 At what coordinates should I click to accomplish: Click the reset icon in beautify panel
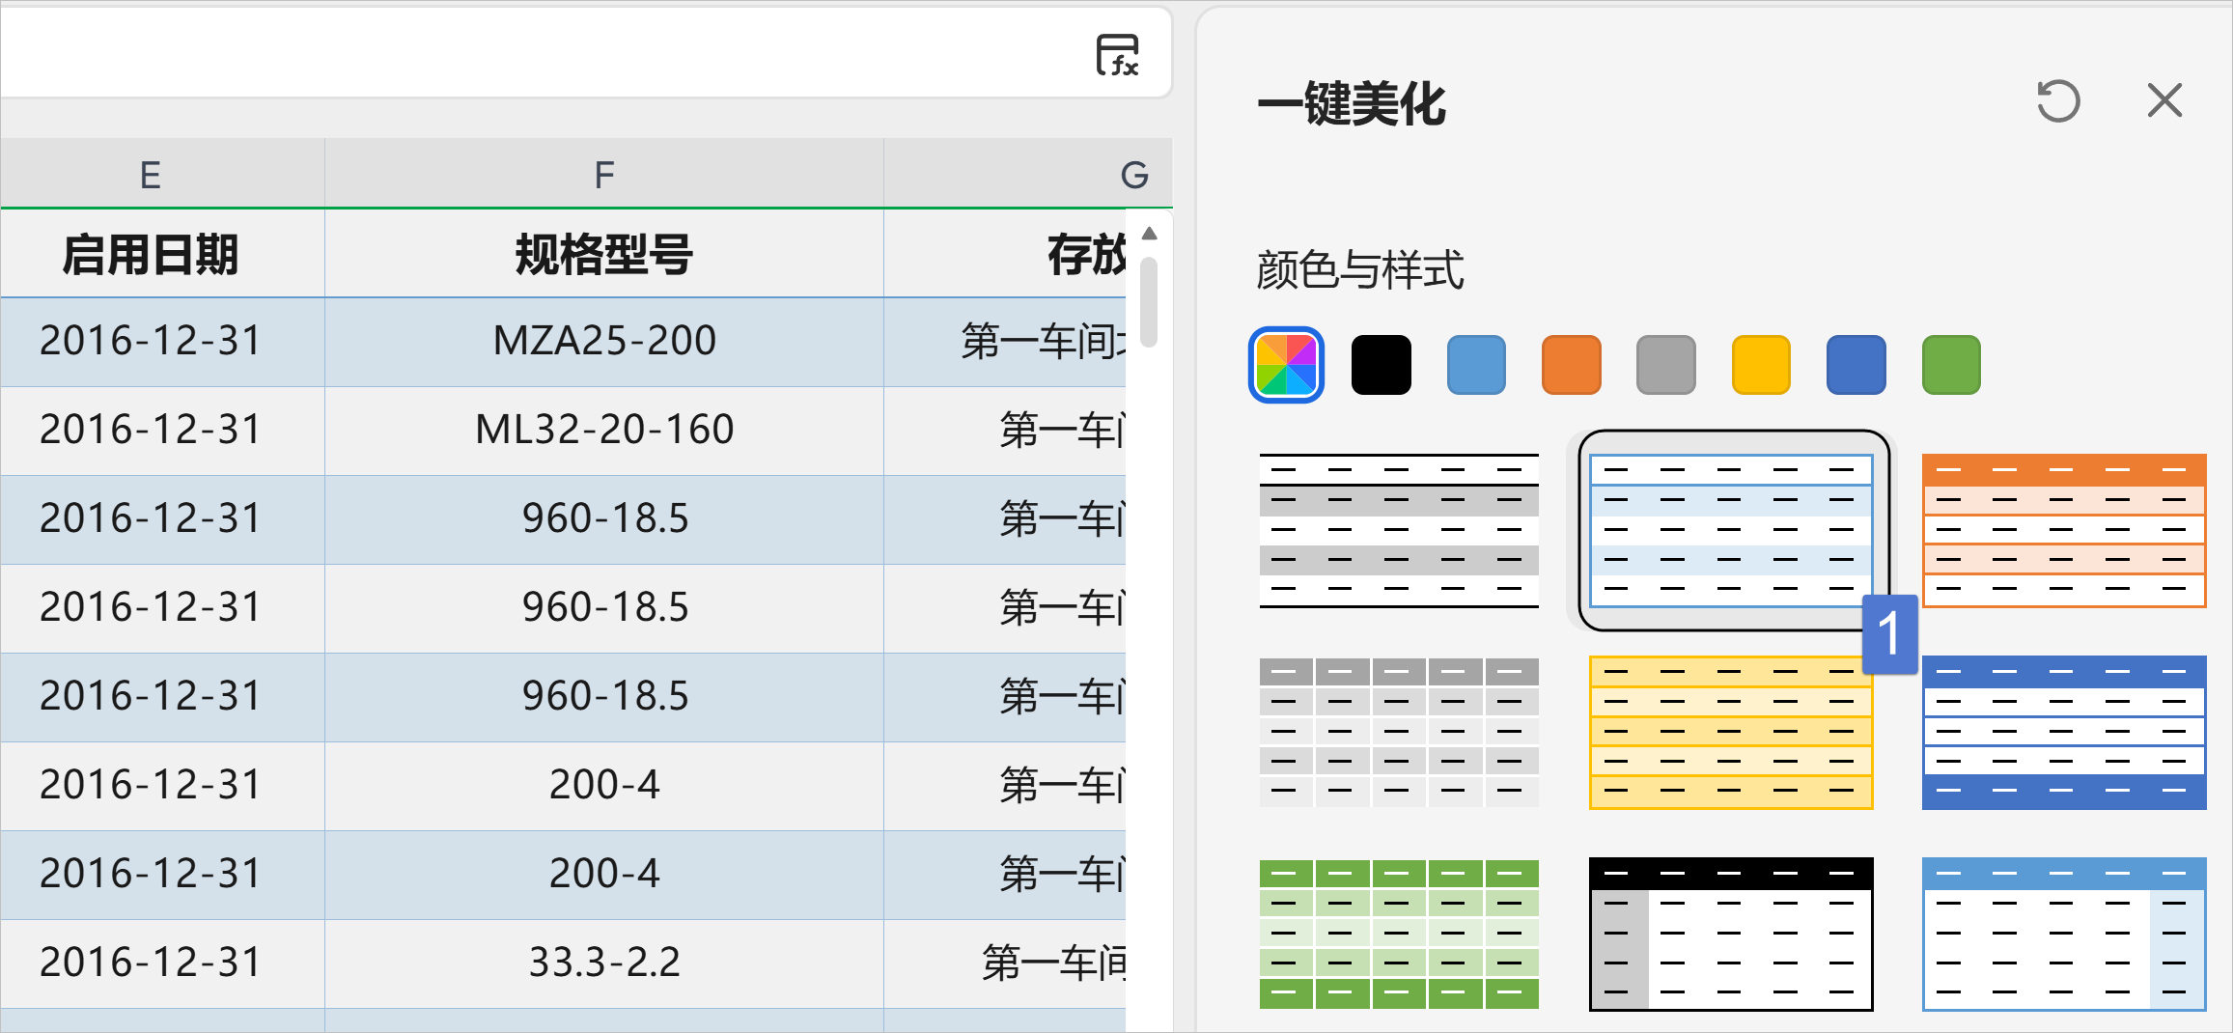(2057, 100)
